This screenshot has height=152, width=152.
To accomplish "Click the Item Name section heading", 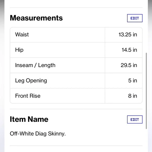I will (x=29, y=119).
